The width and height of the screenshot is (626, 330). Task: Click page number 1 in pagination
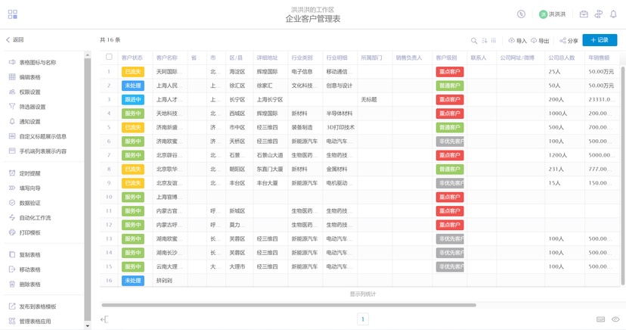point(362,319)
